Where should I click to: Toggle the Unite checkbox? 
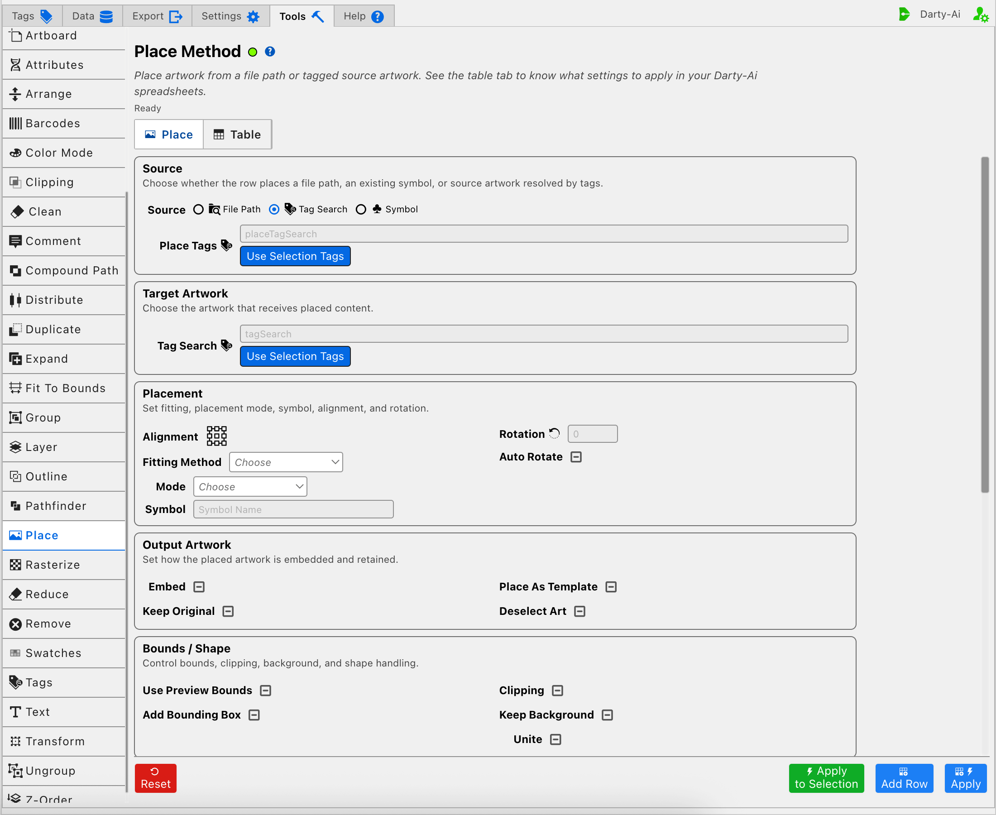[556, 739]
